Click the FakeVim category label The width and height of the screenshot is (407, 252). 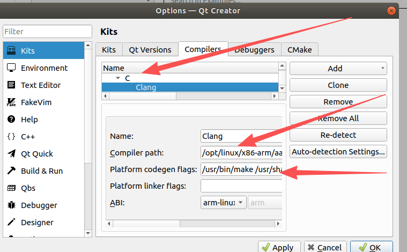36,102
